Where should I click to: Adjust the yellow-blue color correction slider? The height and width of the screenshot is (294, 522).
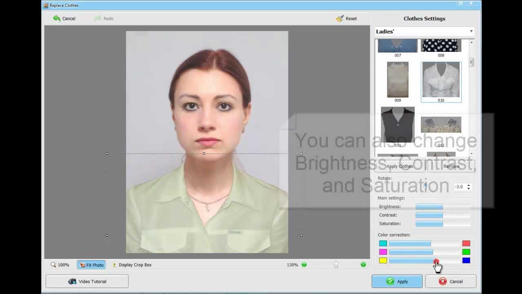click(425, 261)
